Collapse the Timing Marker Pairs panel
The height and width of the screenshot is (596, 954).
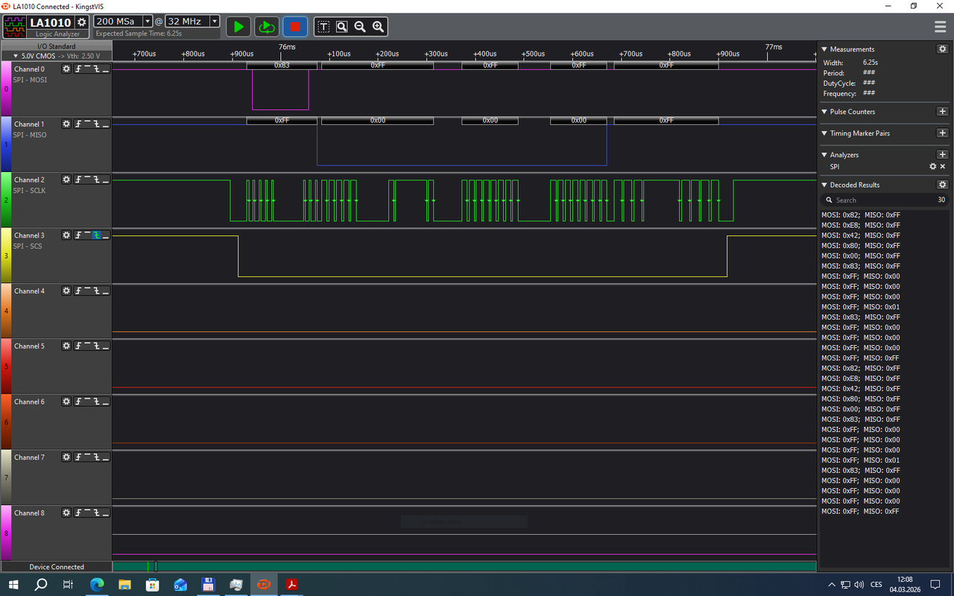[824, 133]
